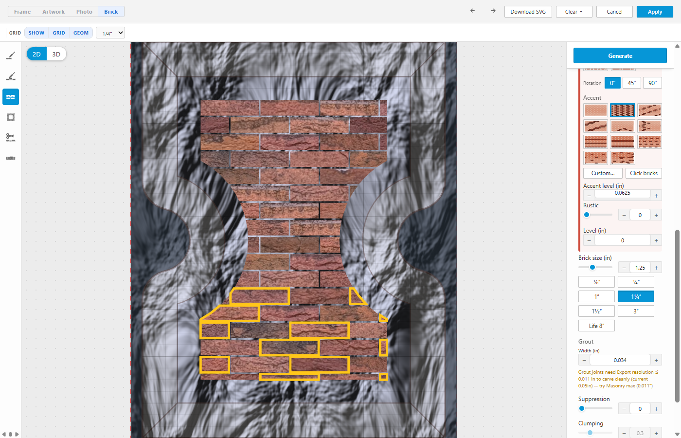Open the 1/4" grid size dropdown
Image resolution: width=681 pixels, height=438 pixels.
click(110, 33)
